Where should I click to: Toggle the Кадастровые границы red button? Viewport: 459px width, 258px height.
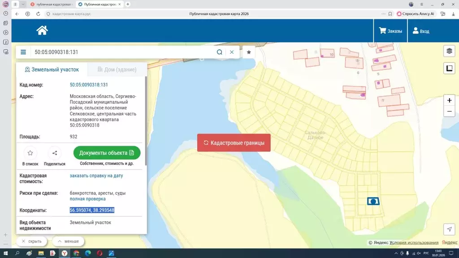(234, 143)
